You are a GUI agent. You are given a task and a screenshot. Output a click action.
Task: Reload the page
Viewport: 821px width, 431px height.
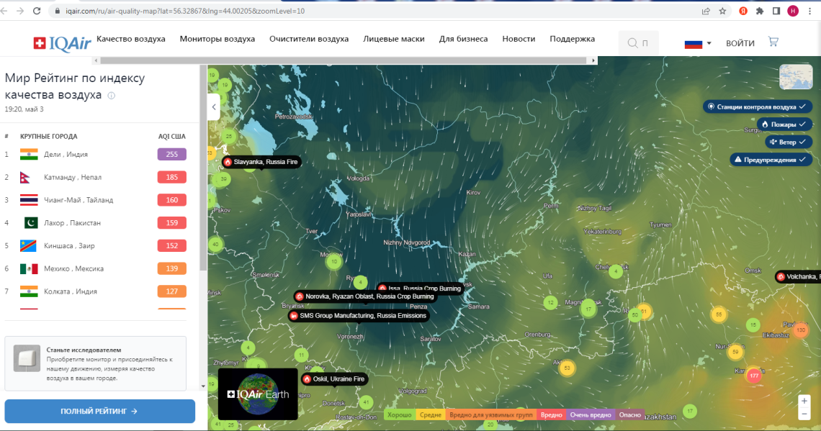(x=37, y=11)
